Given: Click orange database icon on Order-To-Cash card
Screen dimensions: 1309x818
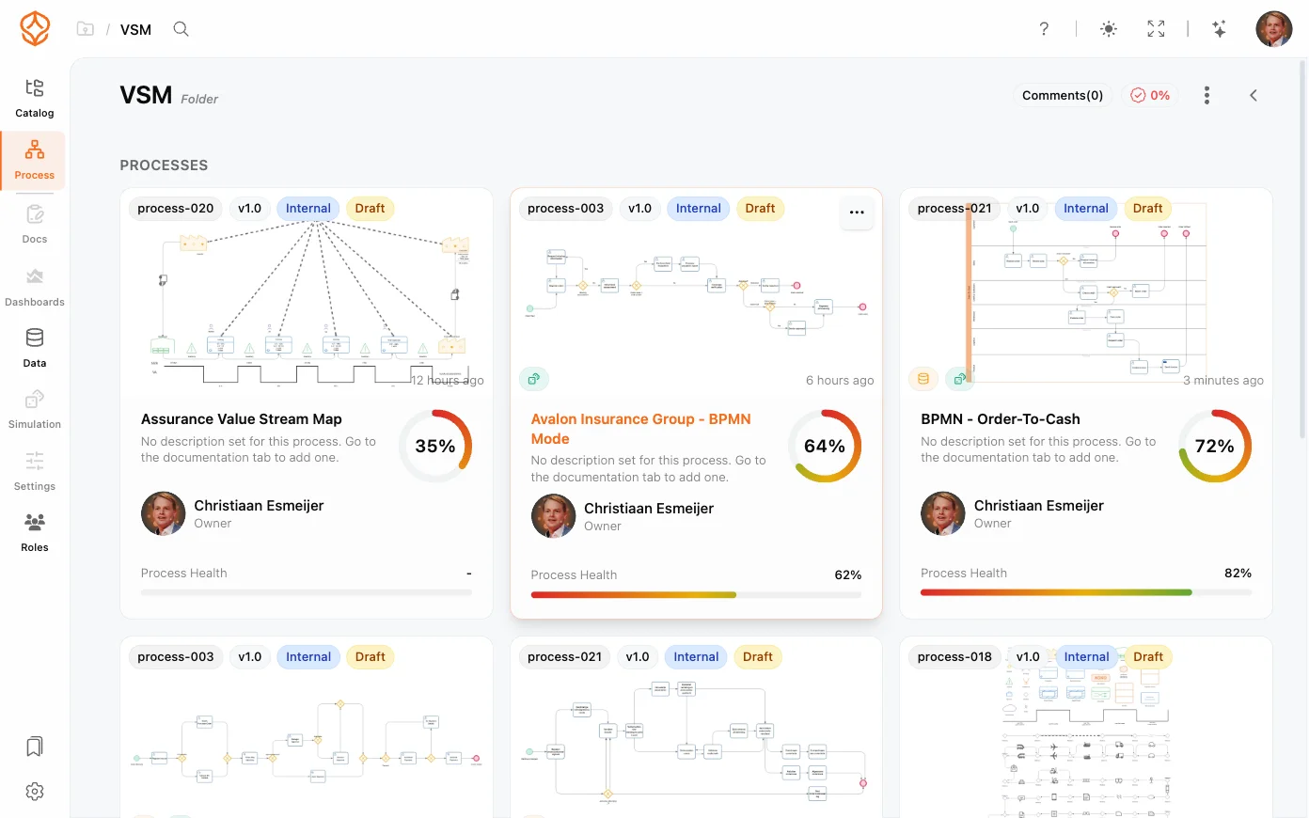Looking at the screenshot, I should coord(923,379).
